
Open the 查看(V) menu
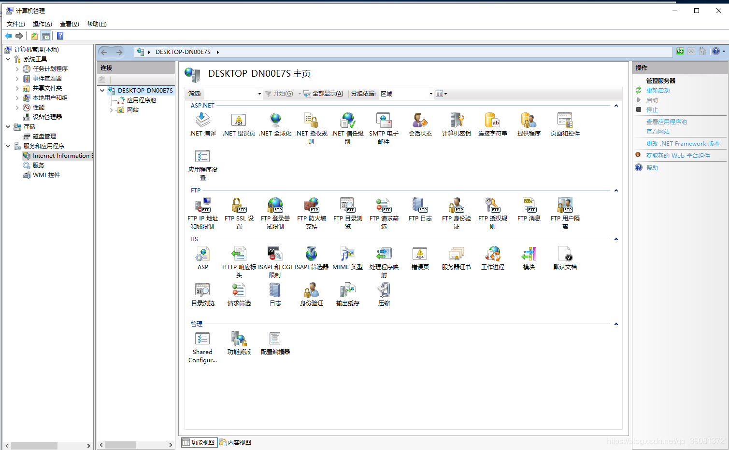[x=69, y=24]
